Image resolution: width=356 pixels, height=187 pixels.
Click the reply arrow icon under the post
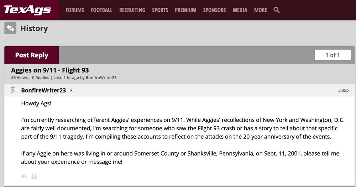(x=24, y=176)
